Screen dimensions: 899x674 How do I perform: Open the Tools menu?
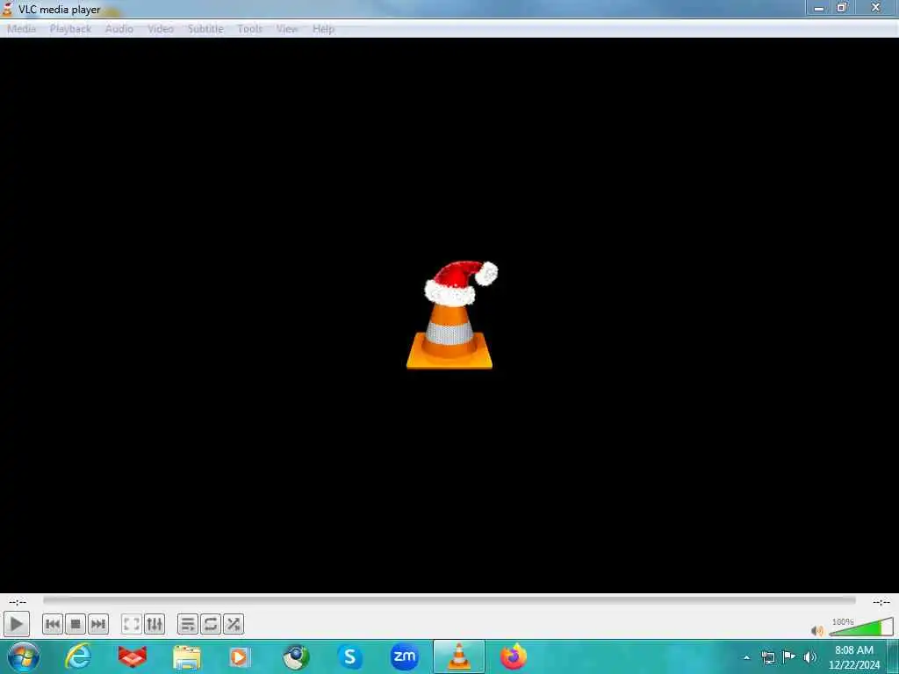click(x=250, y=29)
